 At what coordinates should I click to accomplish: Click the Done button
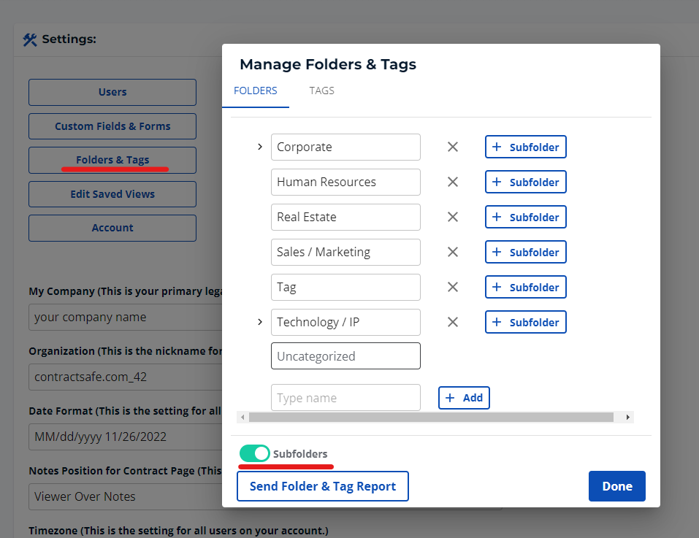(x=616, y=486)
